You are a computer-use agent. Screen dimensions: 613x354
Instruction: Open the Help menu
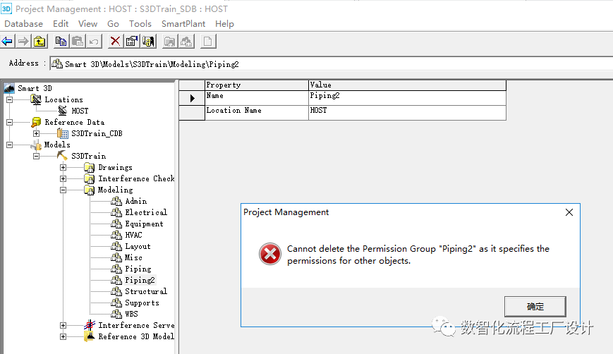pos(224,24)
